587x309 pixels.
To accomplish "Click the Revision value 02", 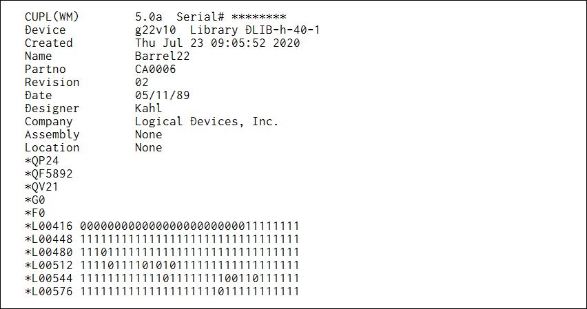I will pos(142,82).
